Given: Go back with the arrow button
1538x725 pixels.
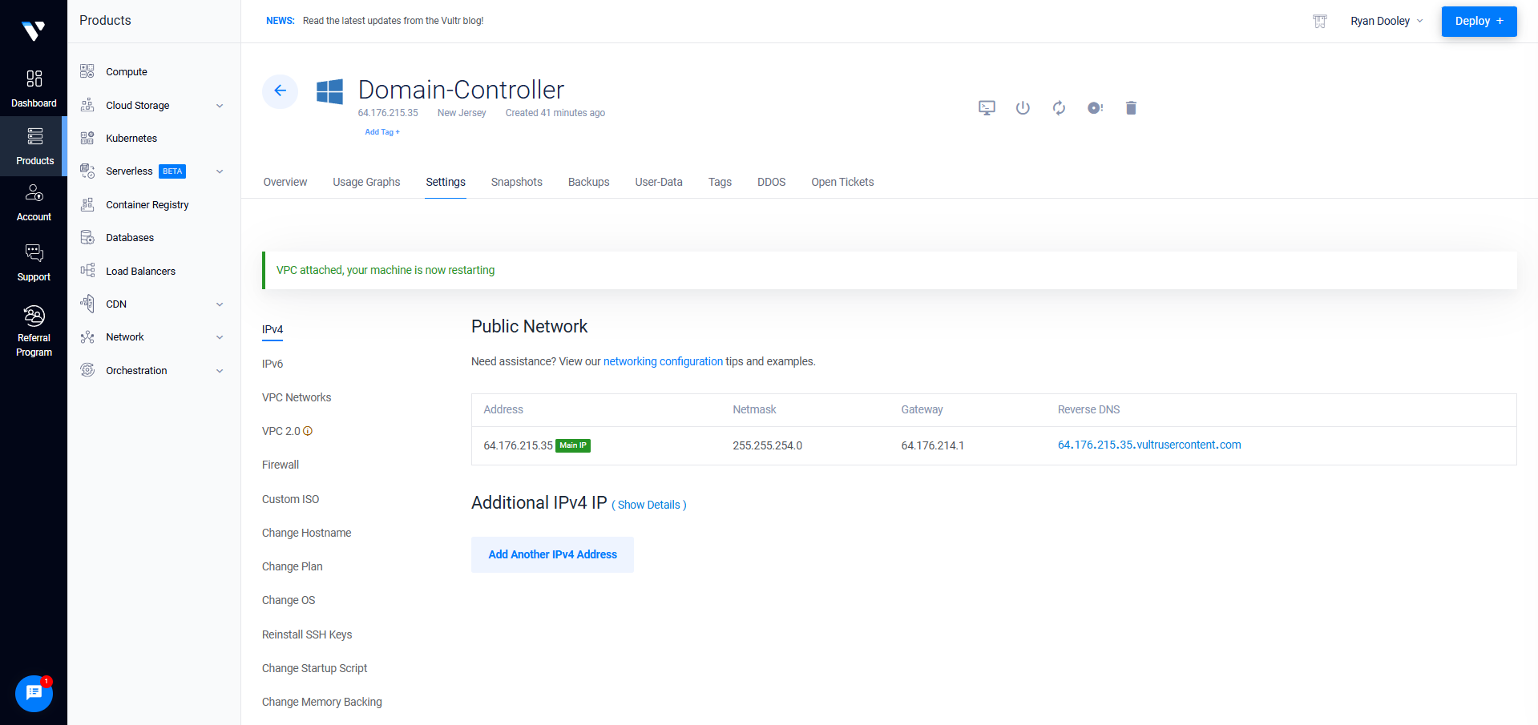Looking at the screenshot, I should [x=280, y=91].
